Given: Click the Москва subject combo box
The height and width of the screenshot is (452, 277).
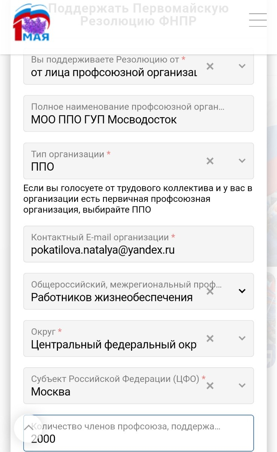Looking at the screenshot, I should [138, 385].
